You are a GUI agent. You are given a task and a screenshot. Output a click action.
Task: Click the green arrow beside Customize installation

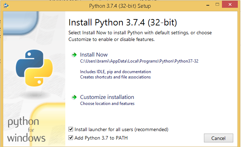[x=74, y=97]
